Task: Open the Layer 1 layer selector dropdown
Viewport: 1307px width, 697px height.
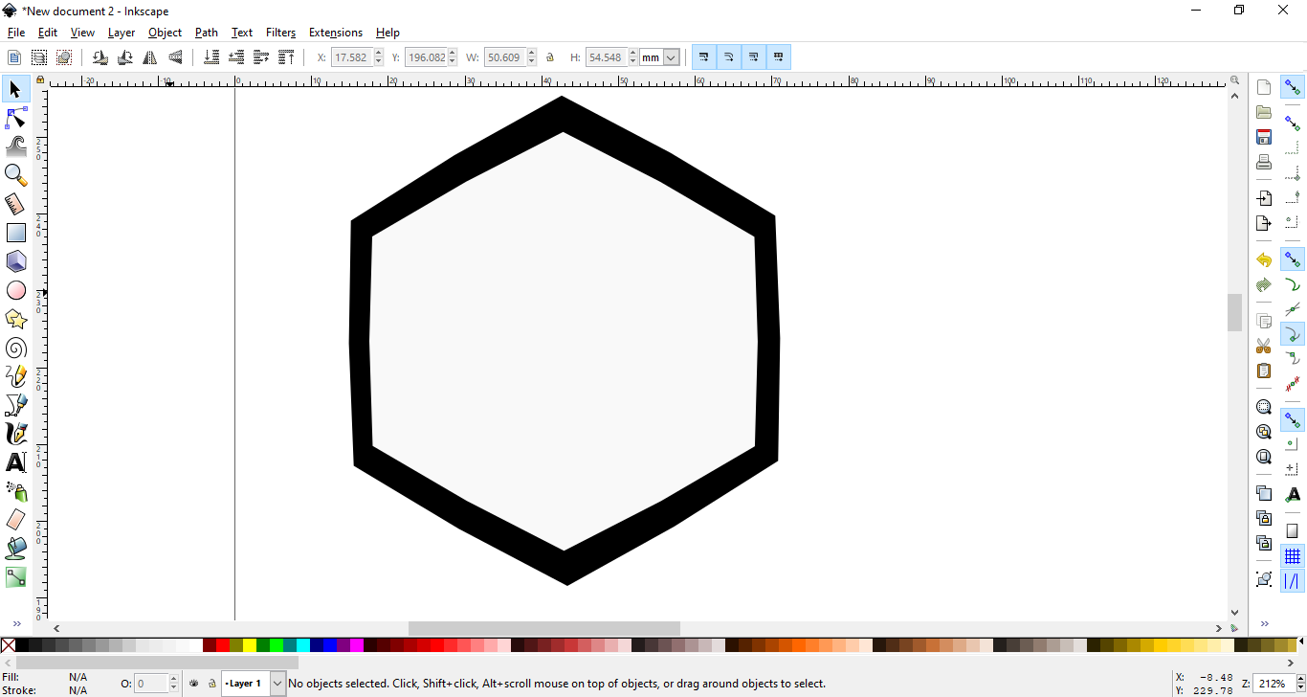Action: coord(277,683)
